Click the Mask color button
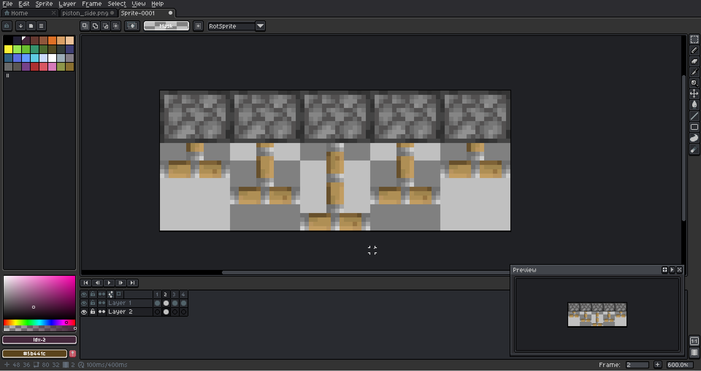 [166, 26]
